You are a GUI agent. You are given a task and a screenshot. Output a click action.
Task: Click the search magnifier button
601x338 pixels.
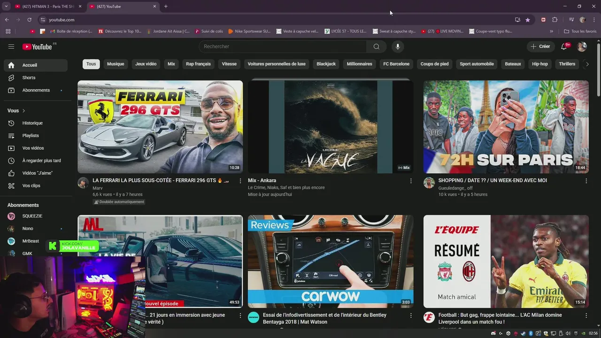click(377, 46)
